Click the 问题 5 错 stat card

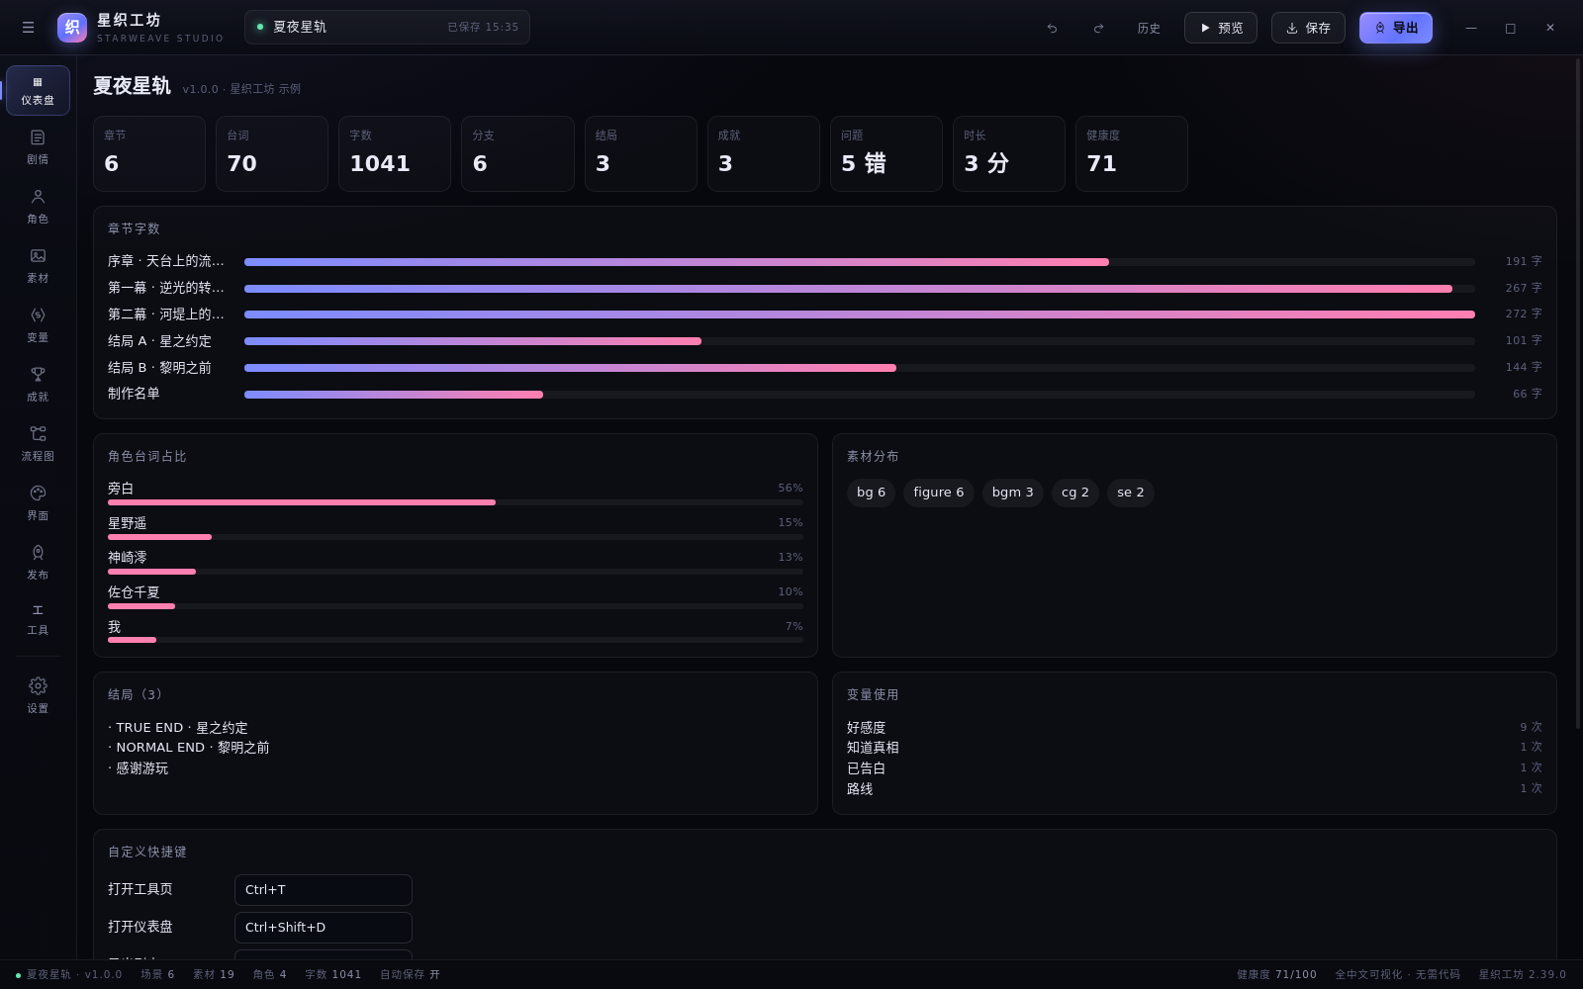(886, 153)
